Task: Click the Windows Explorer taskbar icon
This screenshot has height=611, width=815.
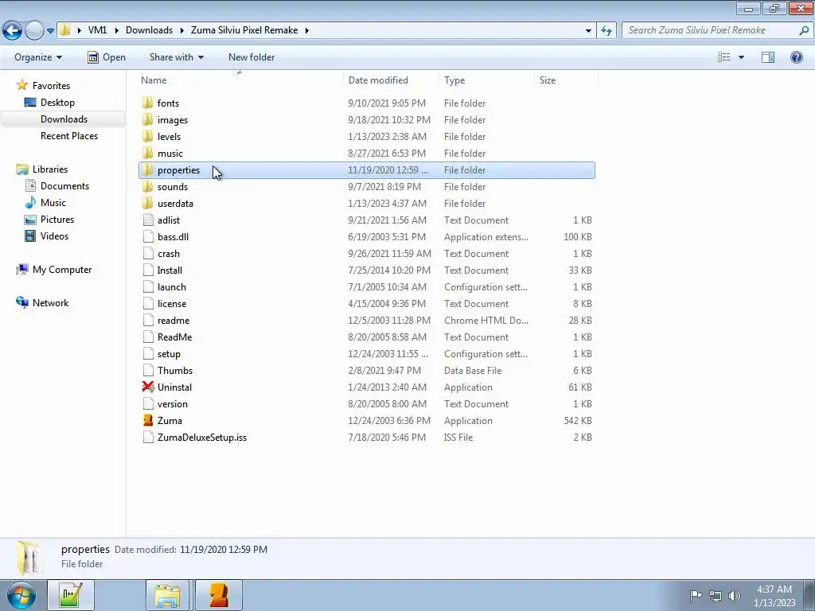Action: (x=167, y=595)
